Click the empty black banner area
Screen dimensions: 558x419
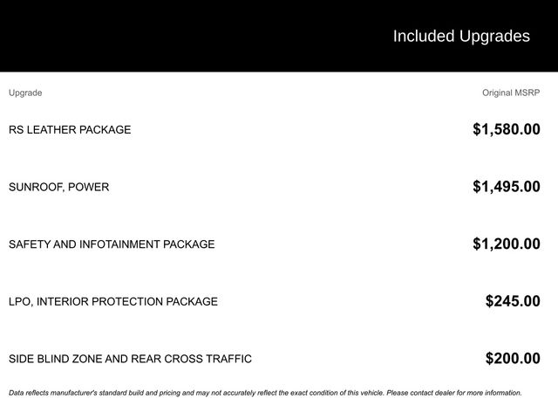(174, 35)
